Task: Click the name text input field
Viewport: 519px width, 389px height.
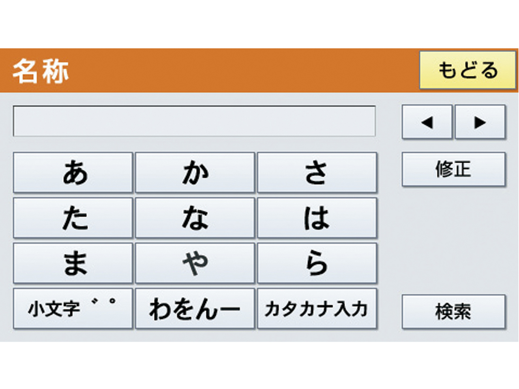Action: [x=194, y=121]
